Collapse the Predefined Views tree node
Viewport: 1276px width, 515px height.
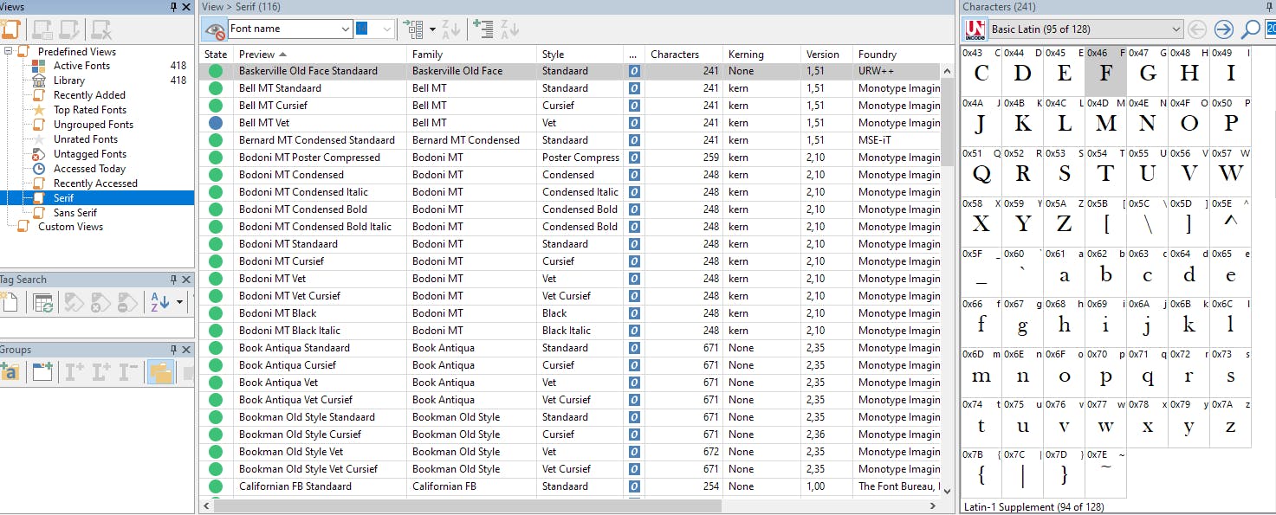click(x=9, y=52)
